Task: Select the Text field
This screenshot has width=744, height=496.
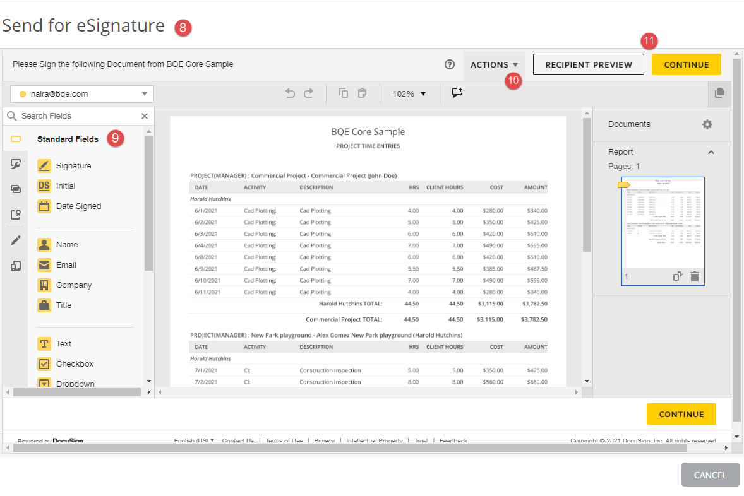Action: click(54, 344)
